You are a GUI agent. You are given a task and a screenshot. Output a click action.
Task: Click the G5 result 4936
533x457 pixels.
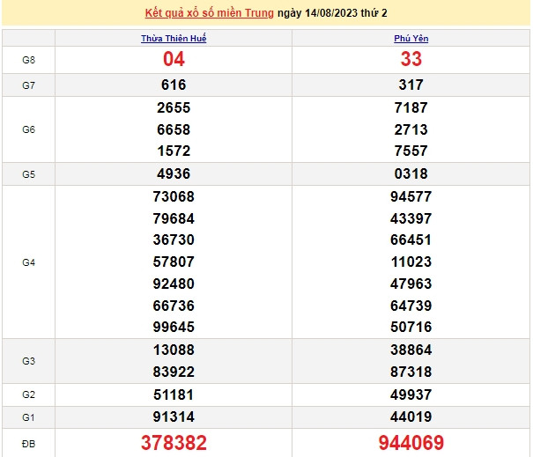coord(174,173)
